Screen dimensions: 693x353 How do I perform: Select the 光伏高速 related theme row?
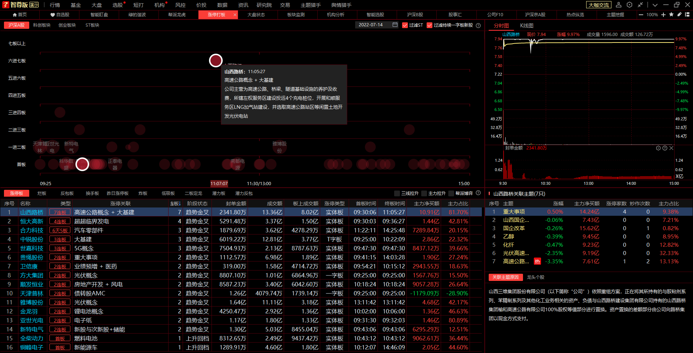click(589, 253)
